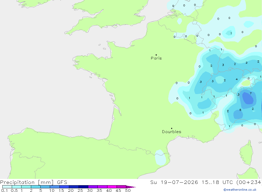Screen dimensions: 262x192
Task: Click the legend label 25
Action: click(80, 190)
